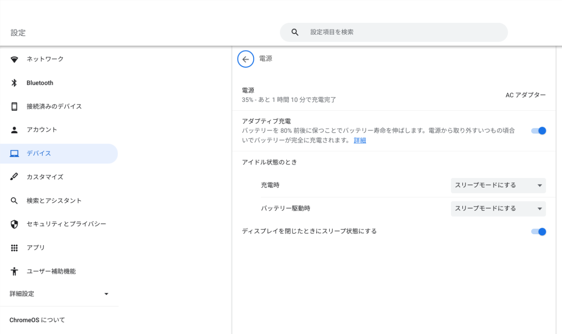Toggle ディスプレイを閉じたときにスリープ状態にする off
This screenshot has height=334, width=562.
[x=538, y=232]
